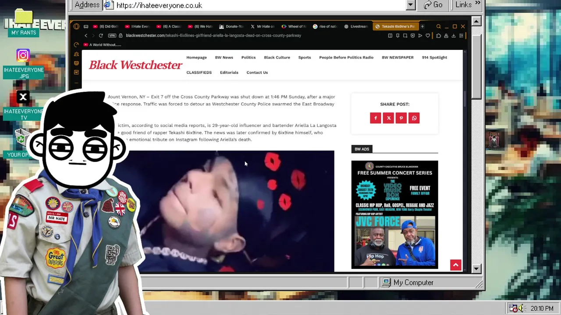Open People Before Politics Radio nav item
561x315 pixels.
pyautogui.click(x=346, y=57)
